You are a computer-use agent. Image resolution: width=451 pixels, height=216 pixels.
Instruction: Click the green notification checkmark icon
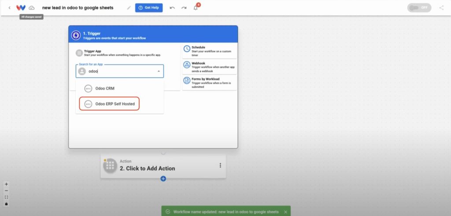(x=168, y=212)
